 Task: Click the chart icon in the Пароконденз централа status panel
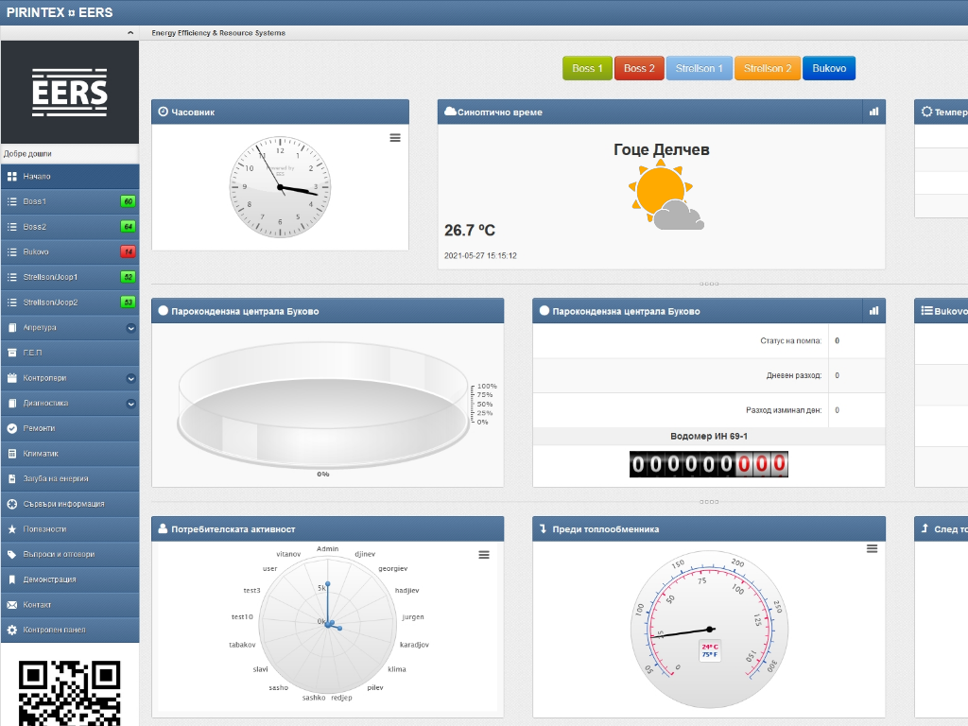(873, 310)
